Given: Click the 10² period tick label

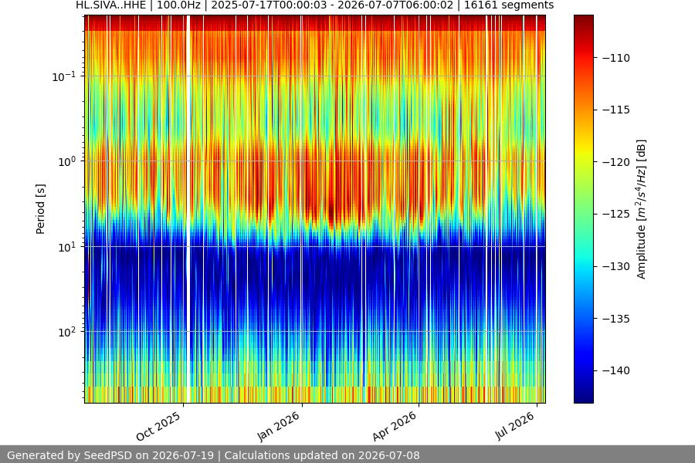Looking at the screenshot, I should point(67,333).
